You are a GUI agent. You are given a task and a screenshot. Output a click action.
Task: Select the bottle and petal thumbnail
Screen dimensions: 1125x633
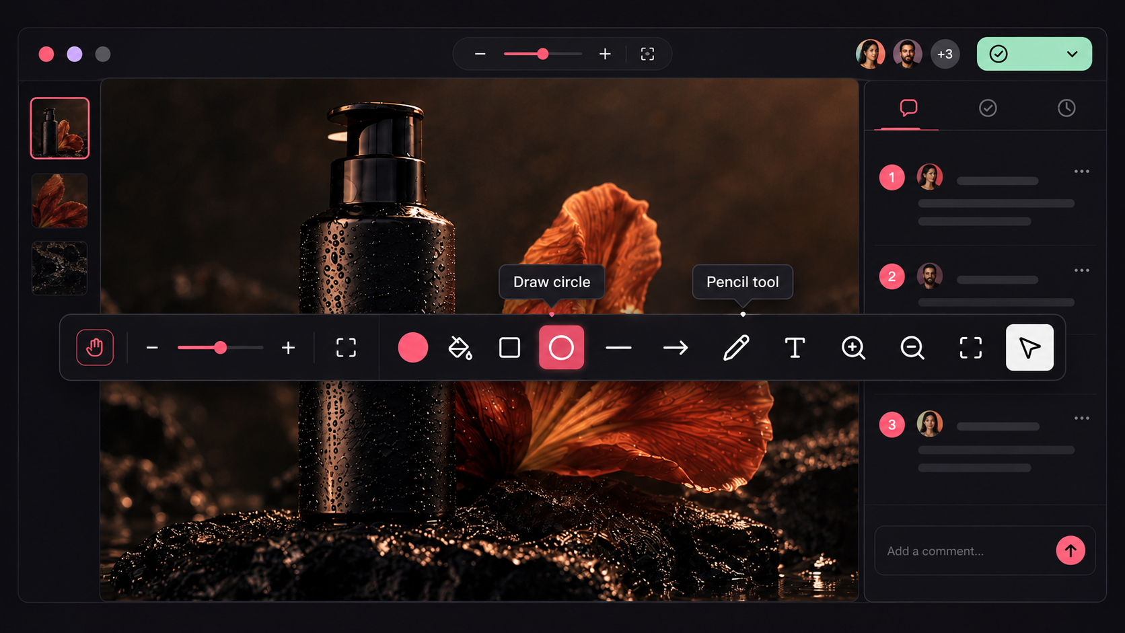pyautogui.click(x=60, y=128)
